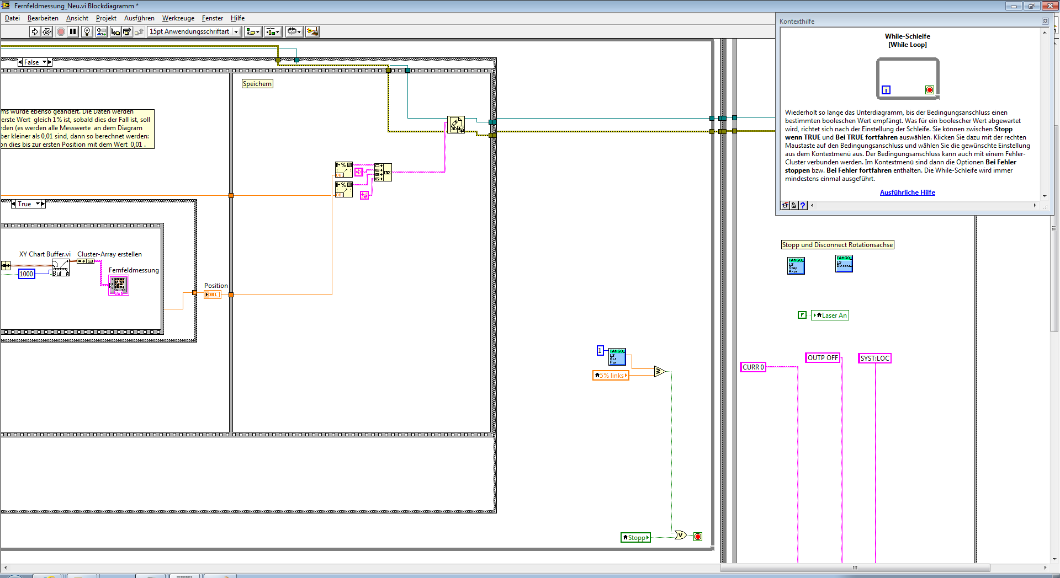Select the Greater Or Equal comparison node

660,371
